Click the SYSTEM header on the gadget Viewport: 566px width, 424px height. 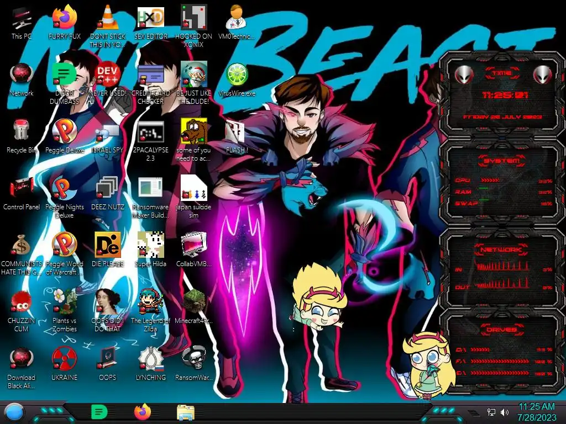click(501, 161)
